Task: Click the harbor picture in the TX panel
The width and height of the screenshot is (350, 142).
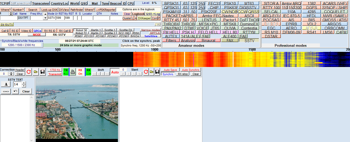Action: [x=77, y=108]
